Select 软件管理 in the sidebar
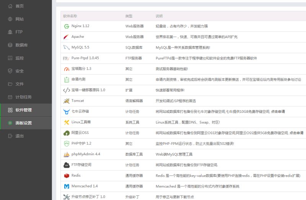306x200 pixels. pyautogui.click(x=26, y=110)
